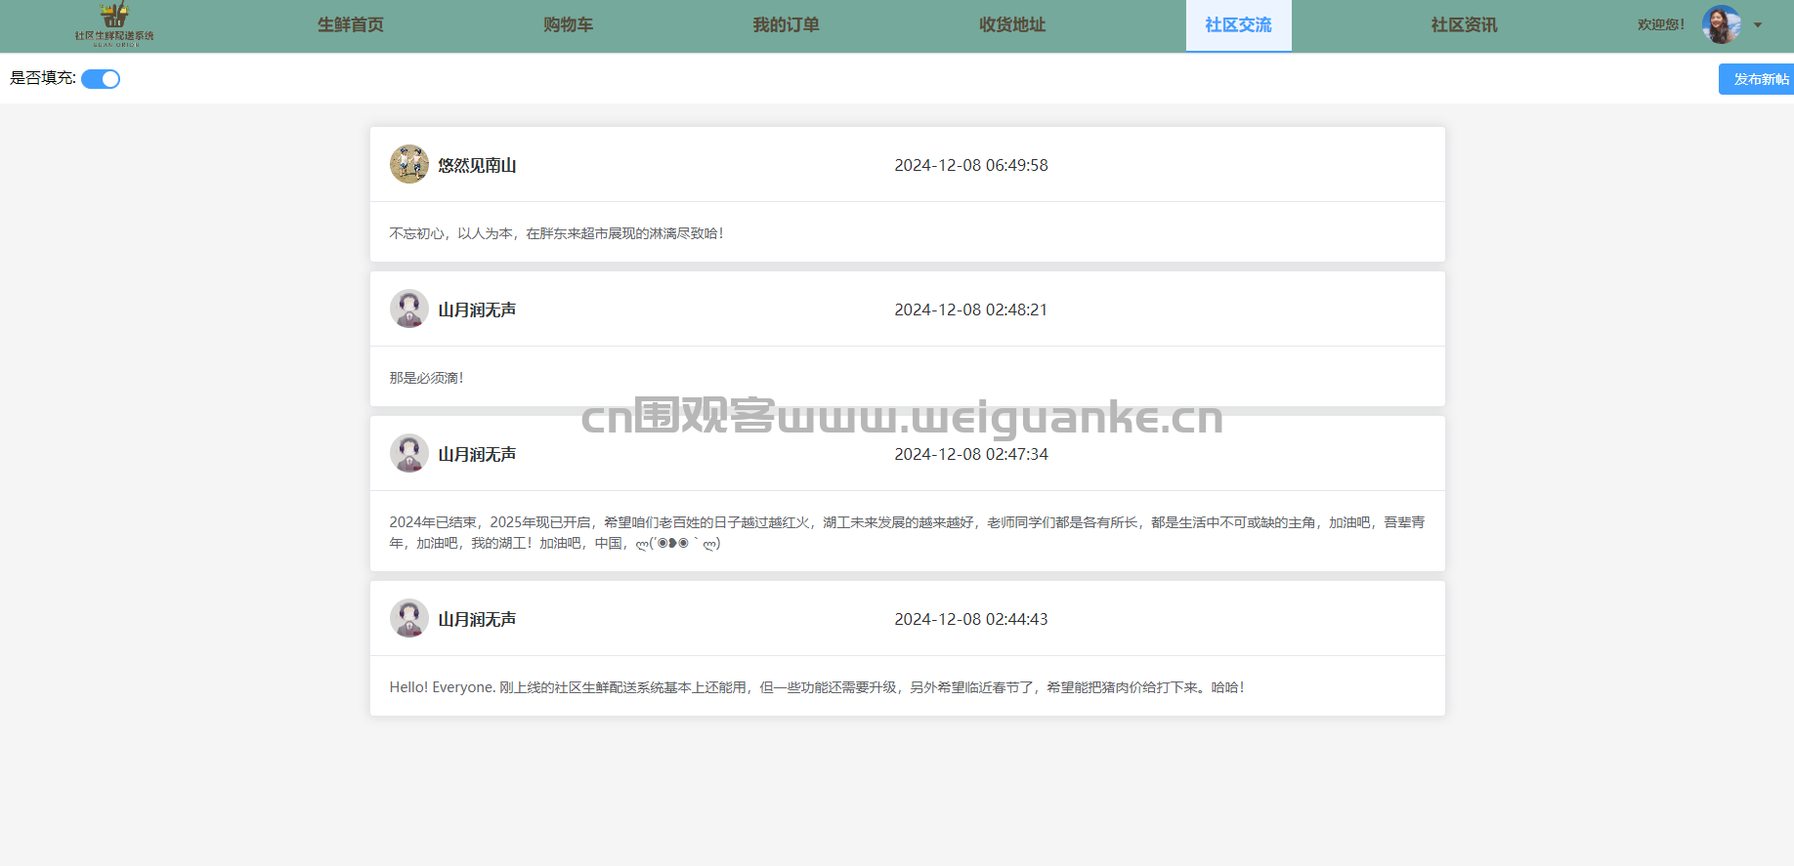Image resolution: width=1794 pixels, height=866 pixels.
Task: Switch to the 社区交流 tab
Action: [x=1238, y=25]
